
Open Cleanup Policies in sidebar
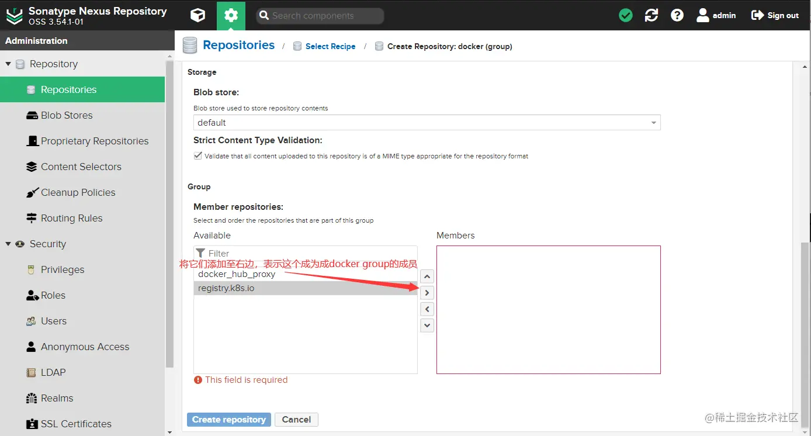(x=82, y=192)
